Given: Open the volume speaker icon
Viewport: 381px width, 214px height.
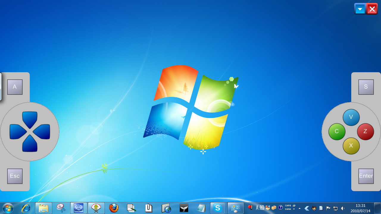Looking at the screenshot, I should pyautogui.click(x=343, y=208).
